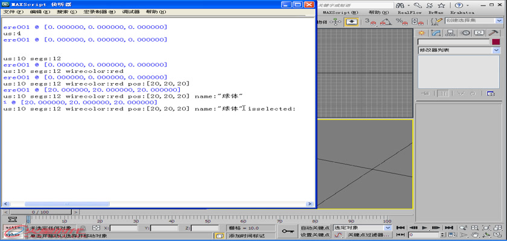
Task: Open the binoculars search dropdown arrow
Action: point(409,5)
